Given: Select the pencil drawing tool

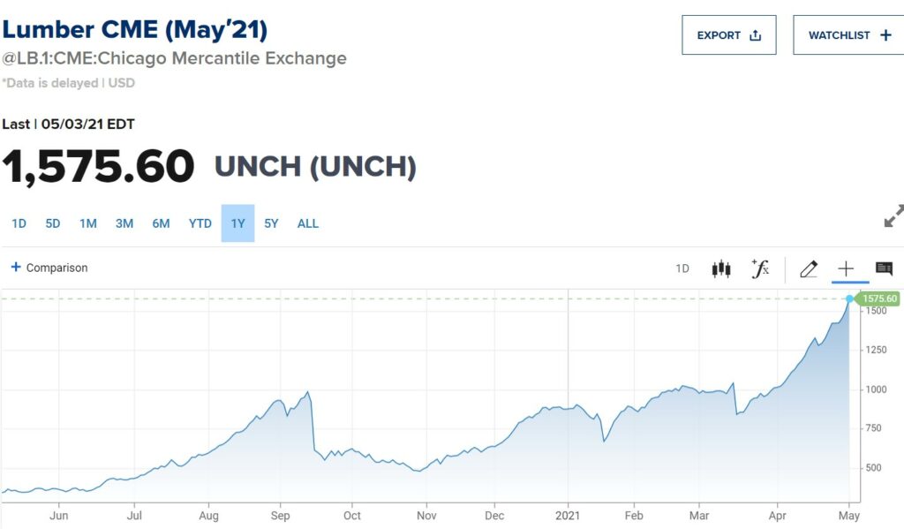Looking at the screenshot, I should [809, 269].
